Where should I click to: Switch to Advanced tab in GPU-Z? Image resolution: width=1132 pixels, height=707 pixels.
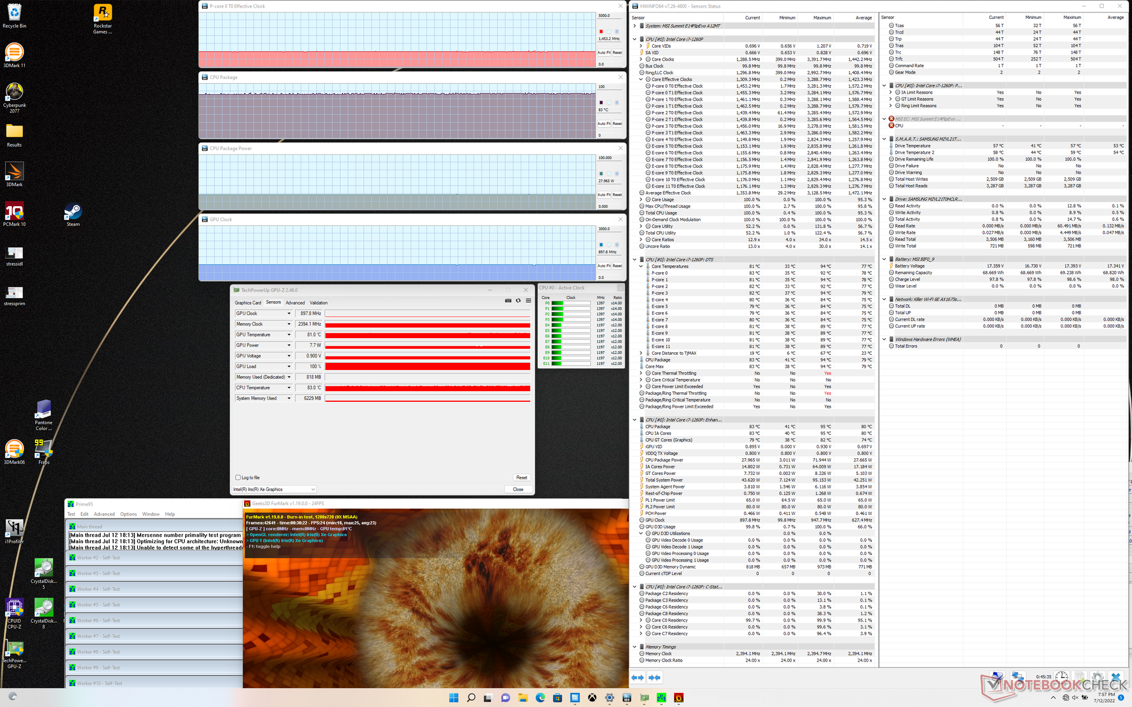(x=295, y=303)
